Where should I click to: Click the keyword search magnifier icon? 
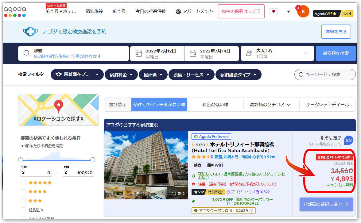[301, 75]
